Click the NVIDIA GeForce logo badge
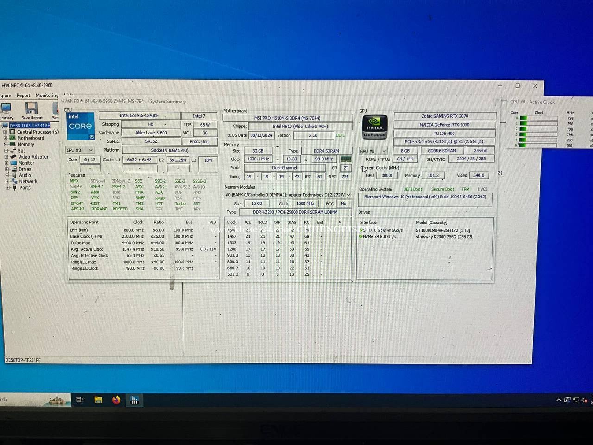This screenshot has width=593, height=445. coord(374,127)
